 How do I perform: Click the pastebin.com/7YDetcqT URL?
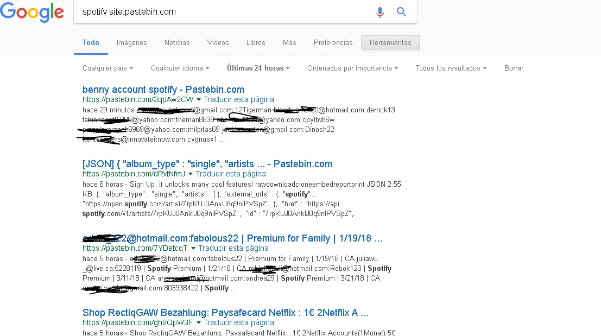tap(135, 248)
